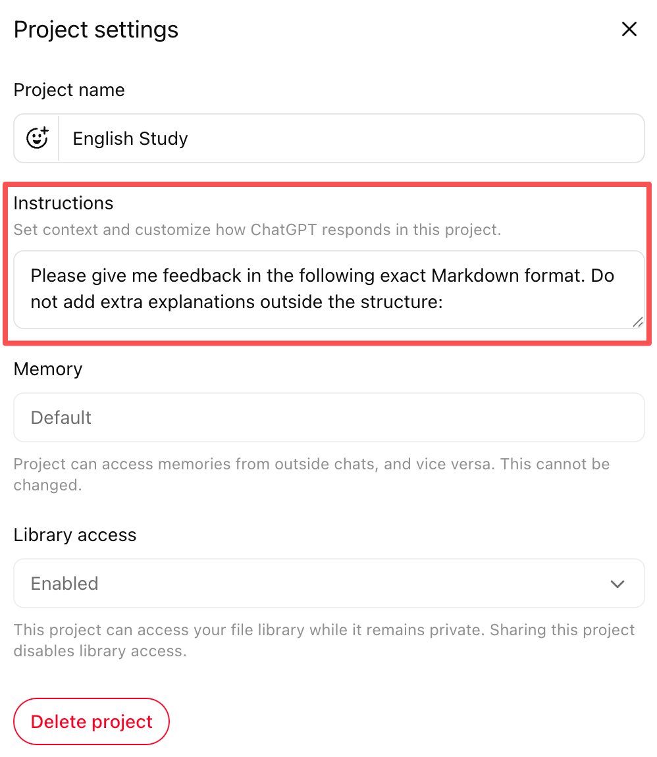
Task: Click the chevron arrow in Library access
Action: 618,584
